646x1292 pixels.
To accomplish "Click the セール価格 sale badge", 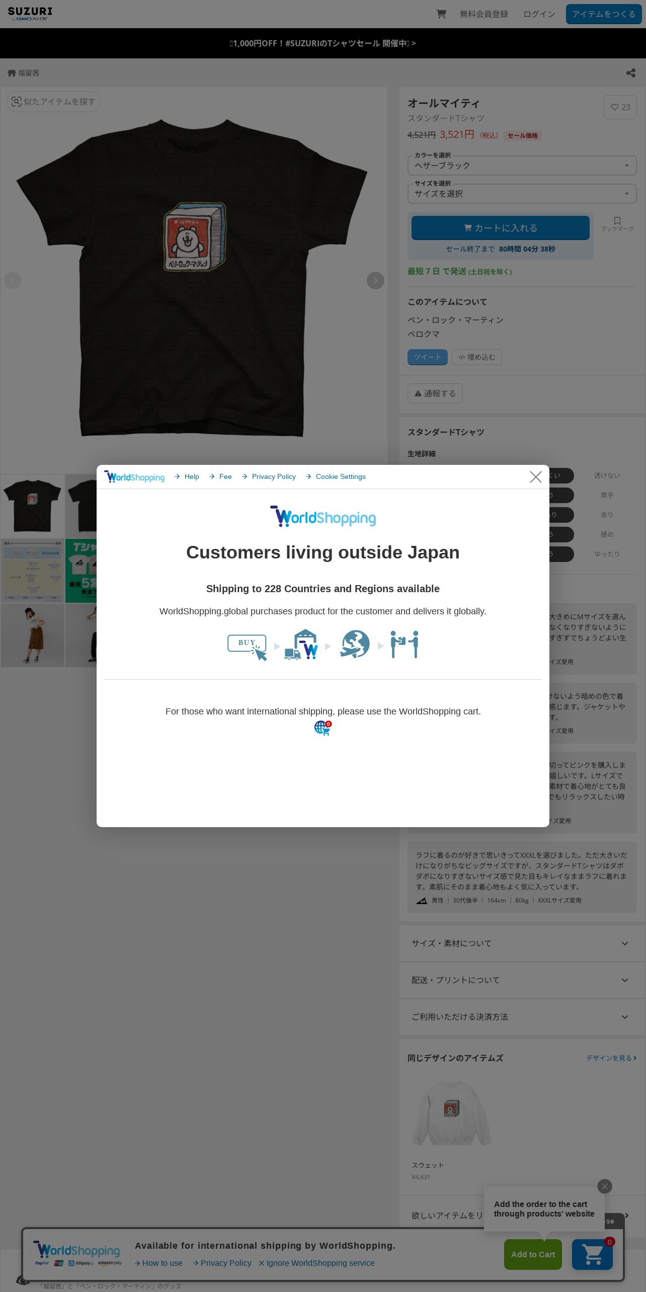I will click(x=522, y=135).
